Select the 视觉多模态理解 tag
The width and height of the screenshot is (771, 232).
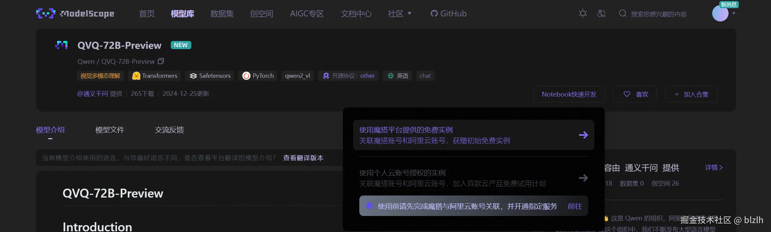[100, 76]
